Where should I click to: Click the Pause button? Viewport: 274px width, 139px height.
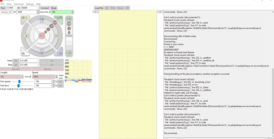[x=120, y=8]
